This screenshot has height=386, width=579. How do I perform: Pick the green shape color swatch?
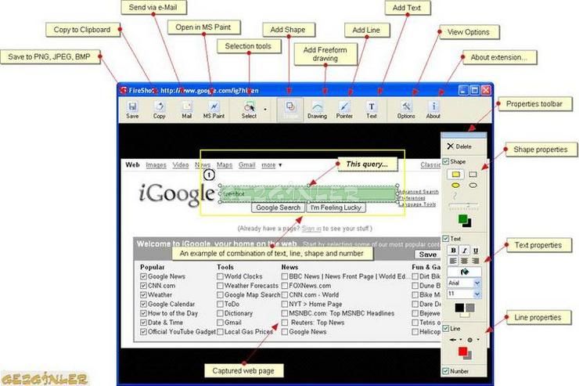point(462,219)
